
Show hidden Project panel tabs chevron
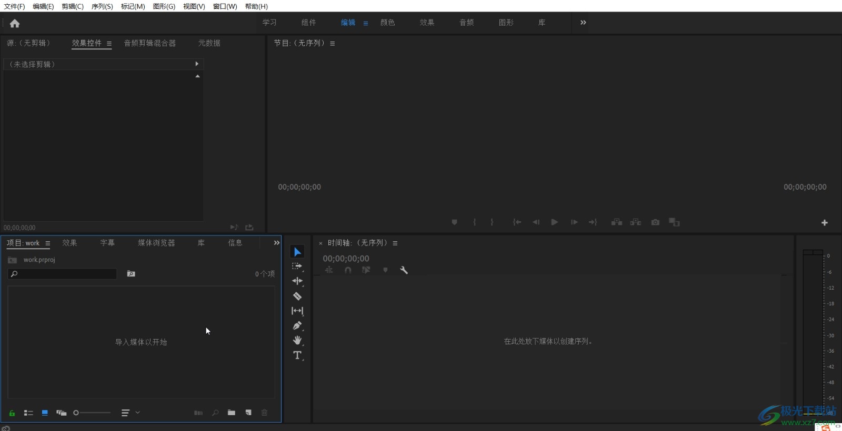coord(276,243)
